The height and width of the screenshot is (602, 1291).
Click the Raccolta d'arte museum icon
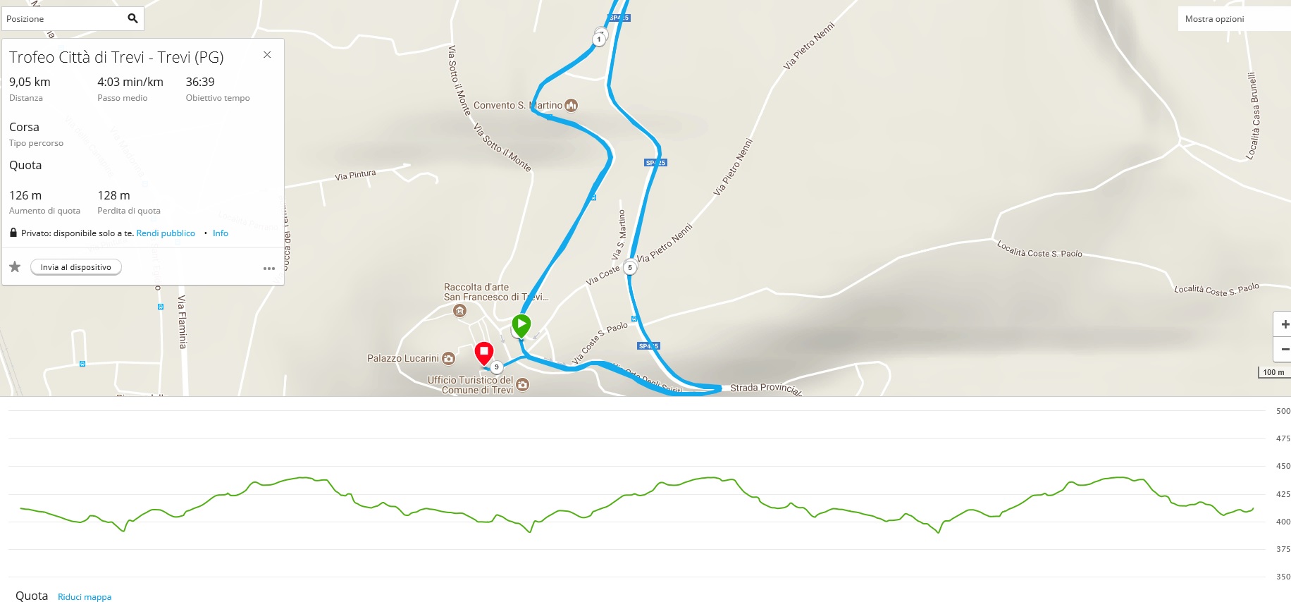460,310
